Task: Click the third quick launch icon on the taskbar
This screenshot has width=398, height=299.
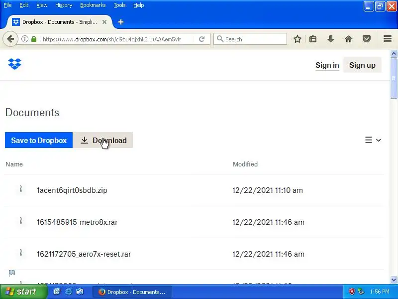Action: (x=80, y=292)
